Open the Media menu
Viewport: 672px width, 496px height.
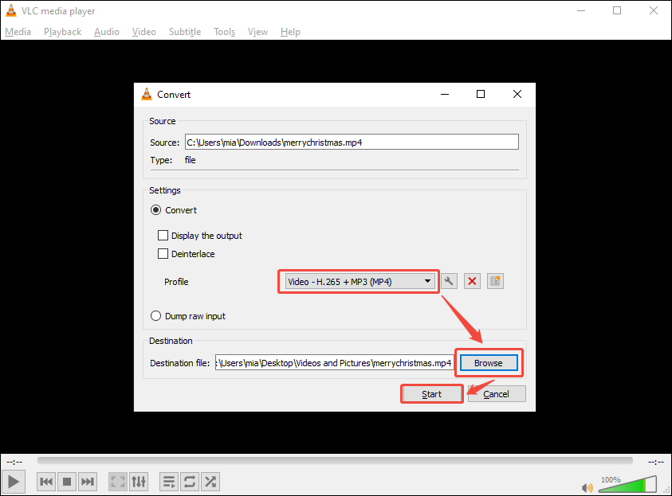18,32
